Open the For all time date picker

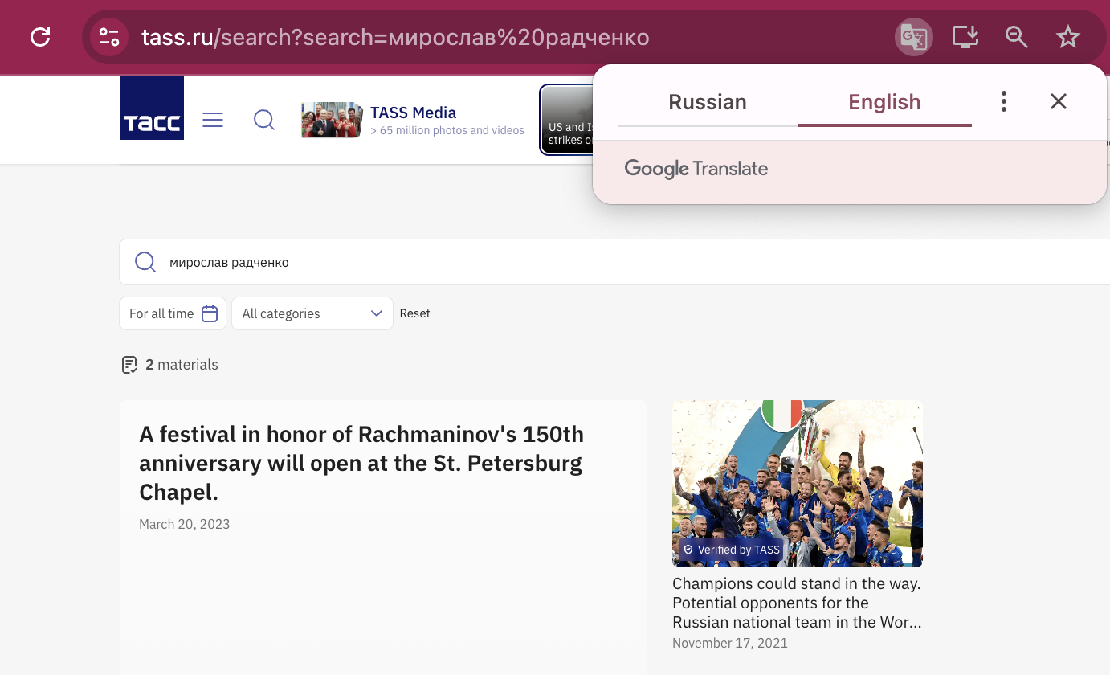pos(173,313)
